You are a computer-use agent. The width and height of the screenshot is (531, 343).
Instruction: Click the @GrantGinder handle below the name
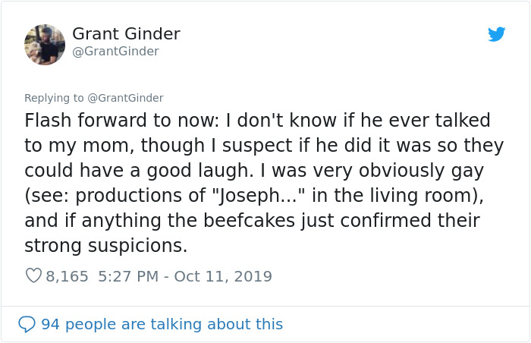point(115,52)
